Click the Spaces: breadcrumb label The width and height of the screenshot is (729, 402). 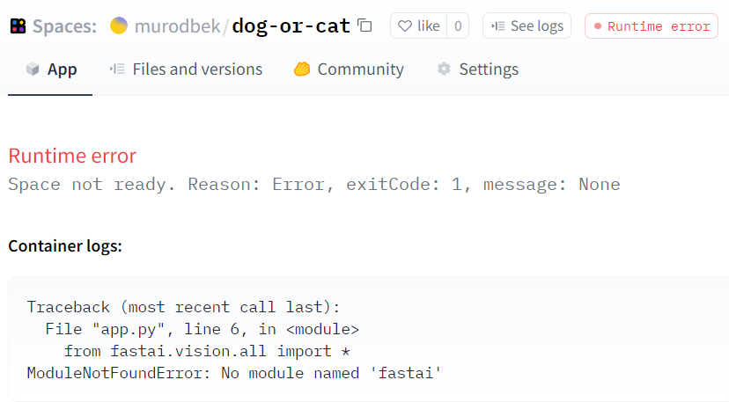64,26
